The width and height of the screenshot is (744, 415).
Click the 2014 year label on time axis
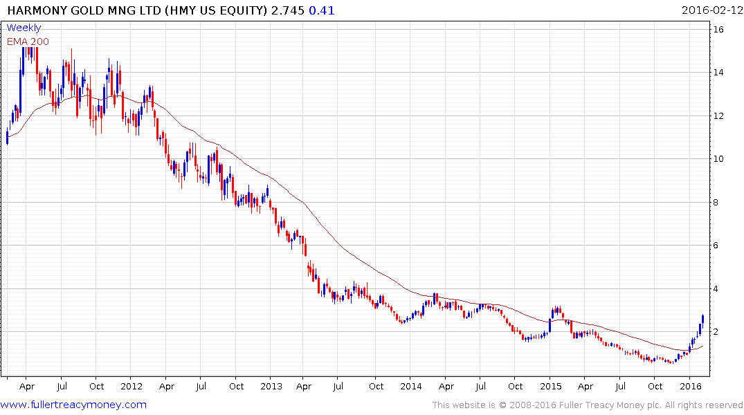(411, 387)
